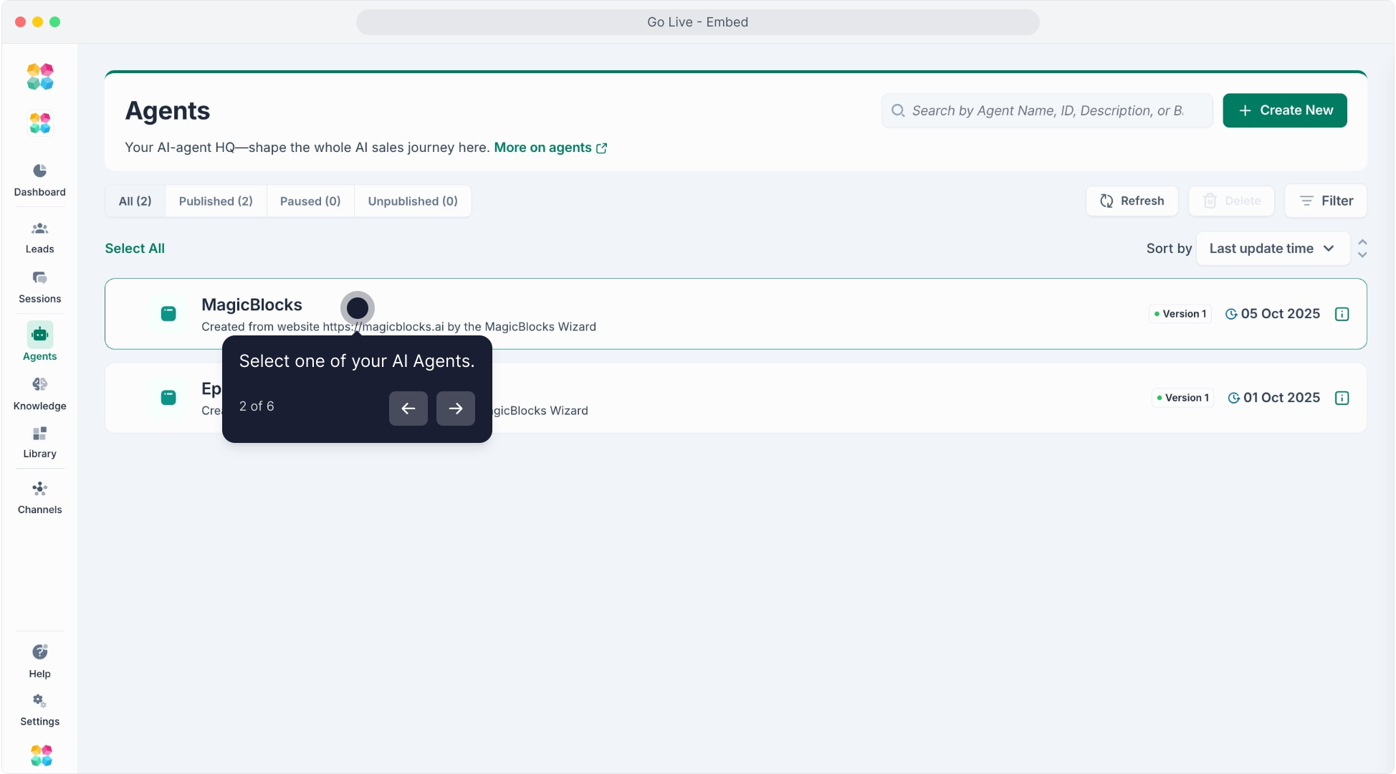Open the Filter options
Image resolution: width=1396 pixels, height=774 pixels.
(x=1326, y=201)
